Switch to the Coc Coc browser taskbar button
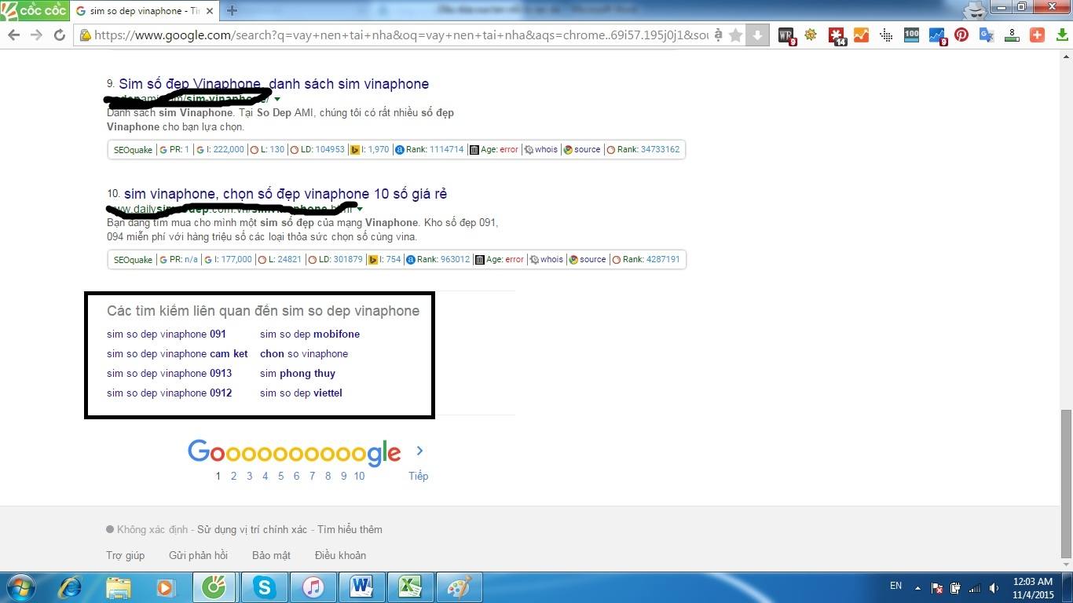The width and height of the screenshot is (1073, 603). click(x=214, y=587)
